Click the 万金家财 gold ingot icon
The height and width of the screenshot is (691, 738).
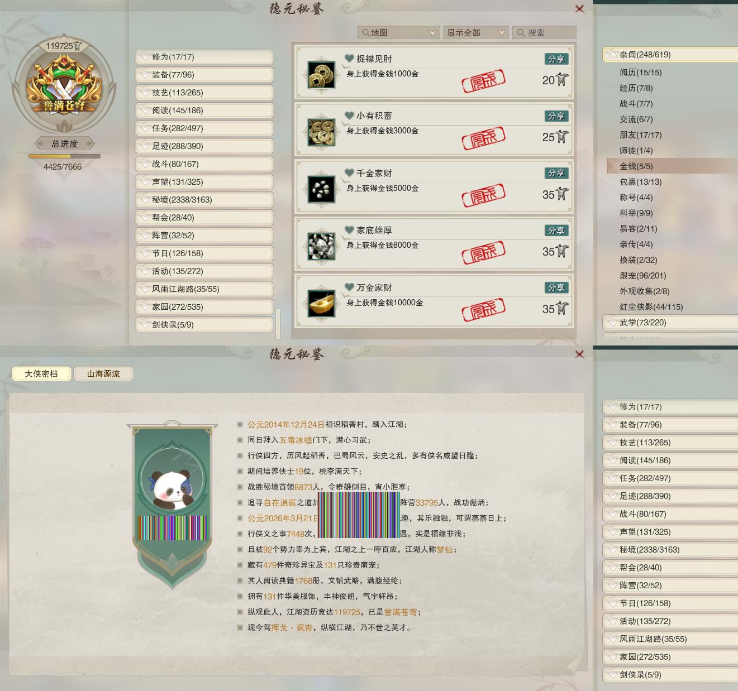pos(321,304)
